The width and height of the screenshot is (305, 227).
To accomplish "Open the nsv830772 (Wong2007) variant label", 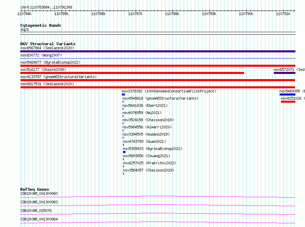I will coord(41,55).
